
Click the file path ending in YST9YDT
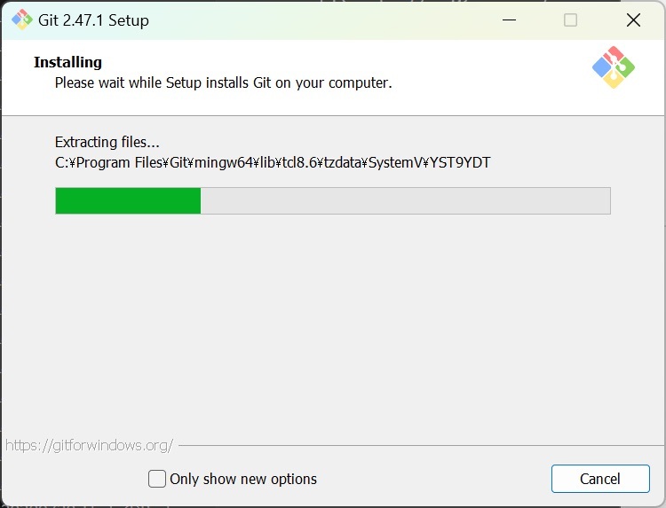273,162
